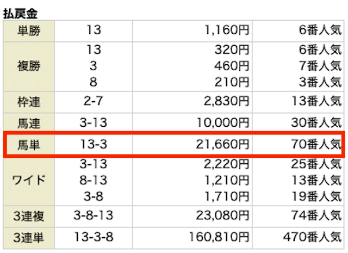Select the 8-13 wide combination
Image resolution: width=348 pixels, height=253 pixels.
[94, 180]
